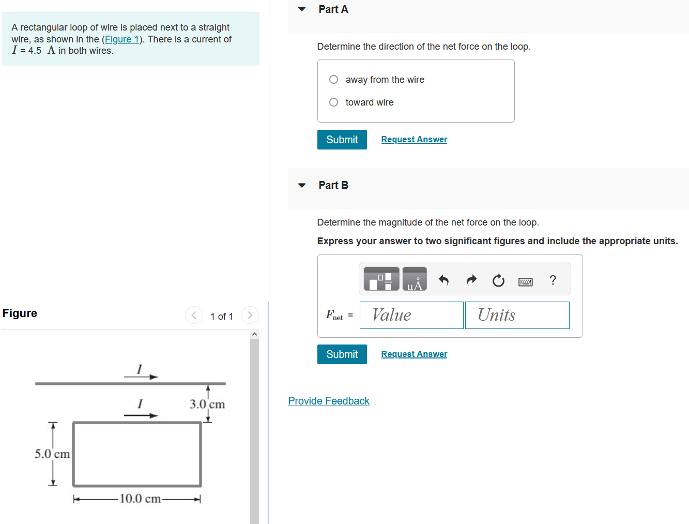Viewport: 689px width, 524px height.
Task: Open the keyboard shortcuts icon
Action: click(x=525, y=281)
